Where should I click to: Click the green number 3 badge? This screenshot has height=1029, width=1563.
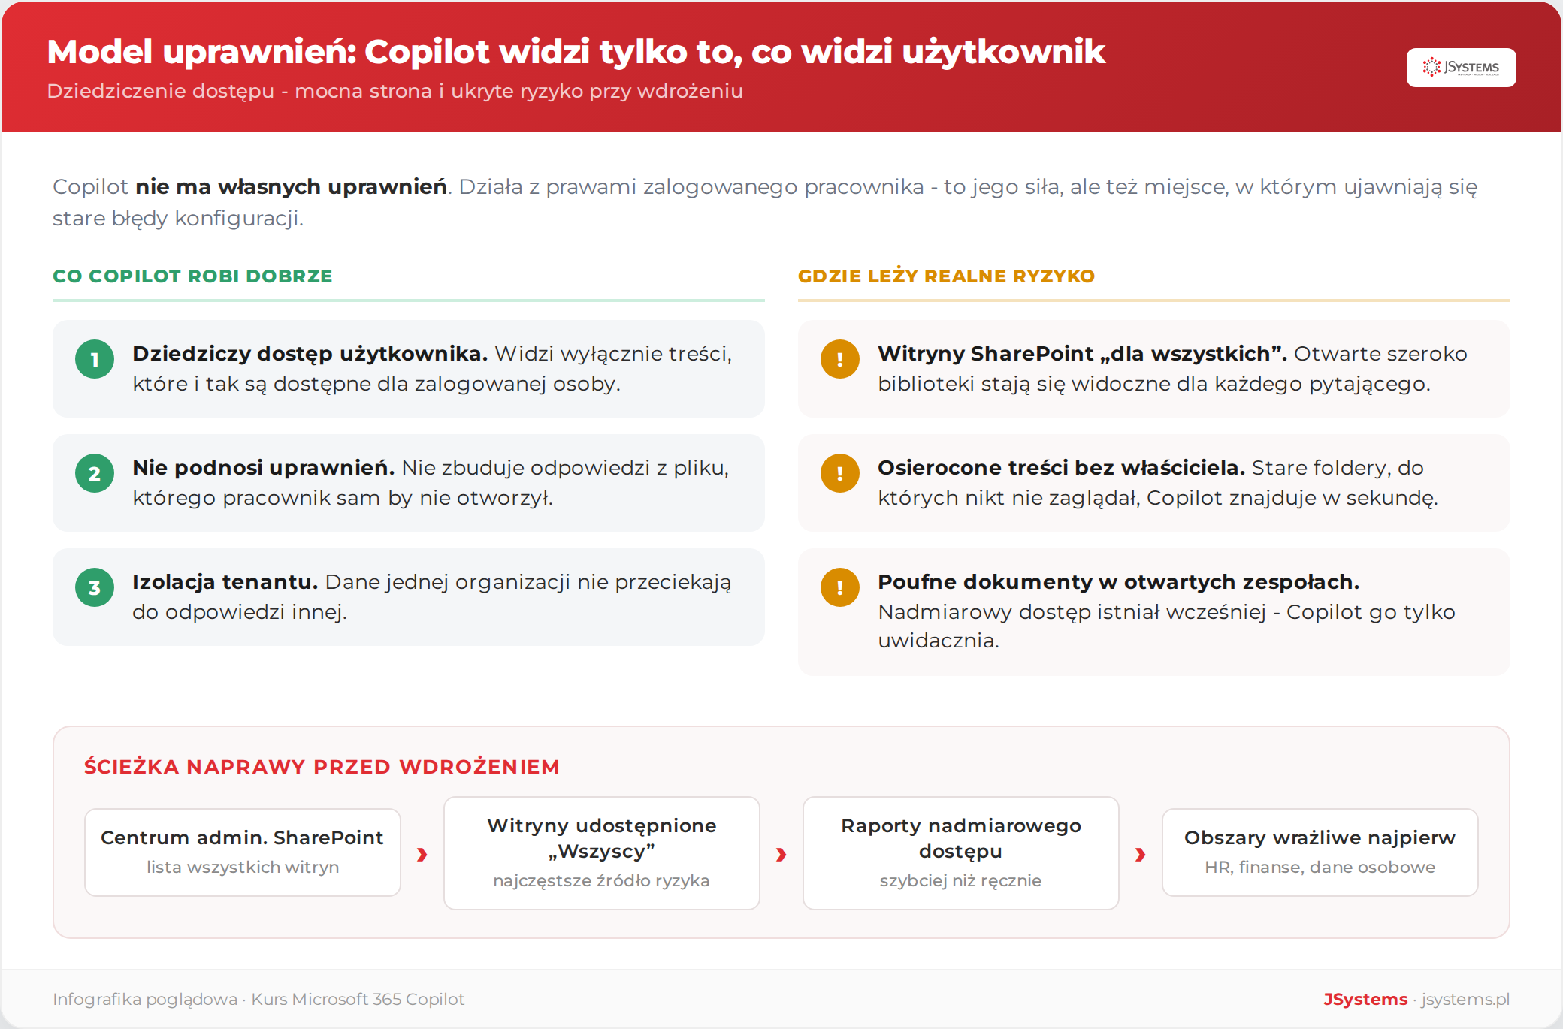click(x=95, y=587)
